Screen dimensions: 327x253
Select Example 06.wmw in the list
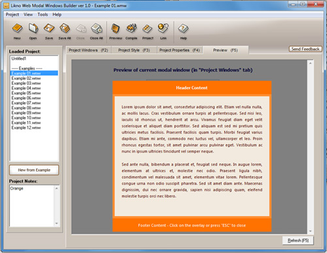point(34,98)
